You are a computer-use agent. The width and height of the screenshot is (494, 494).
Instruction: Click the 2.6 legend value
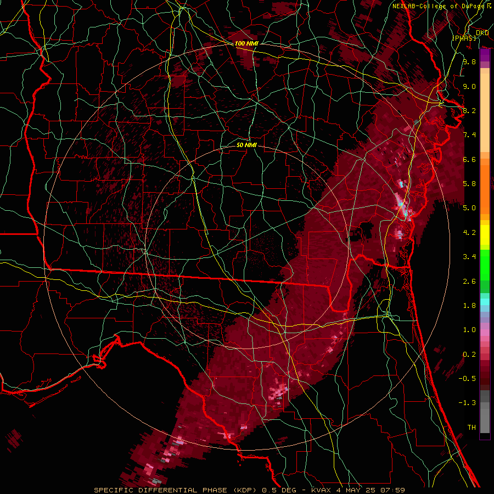(469, 282)
